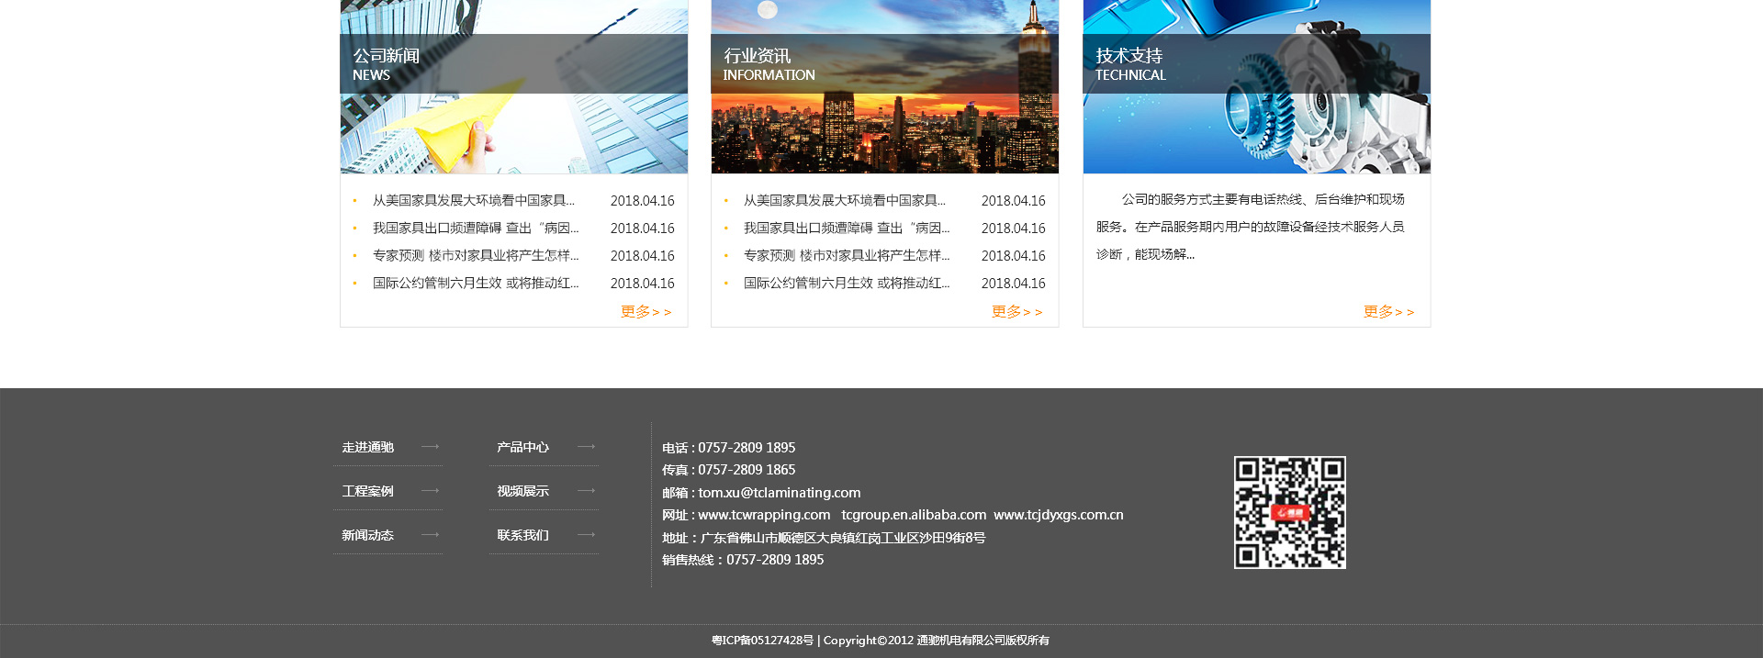Click the 公司新闻 NEWS banner image
This screenshot has width=1763, height=658.
point(513,87)
